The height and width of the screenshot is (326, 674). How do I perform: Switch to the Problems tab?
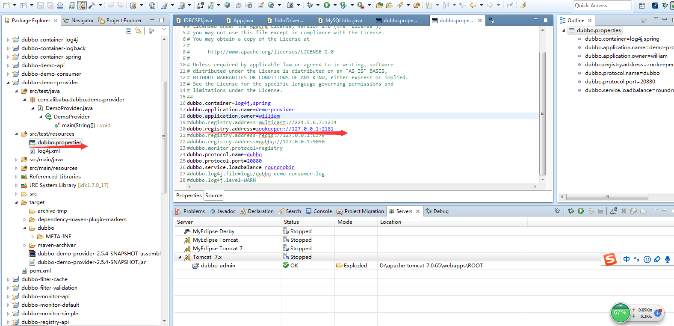tap(190, 211)
